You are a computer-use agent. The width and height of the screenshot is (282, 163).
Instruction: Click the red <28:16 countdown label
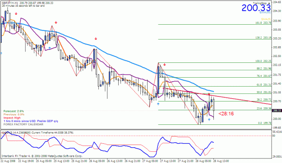[x=226, y=114]
